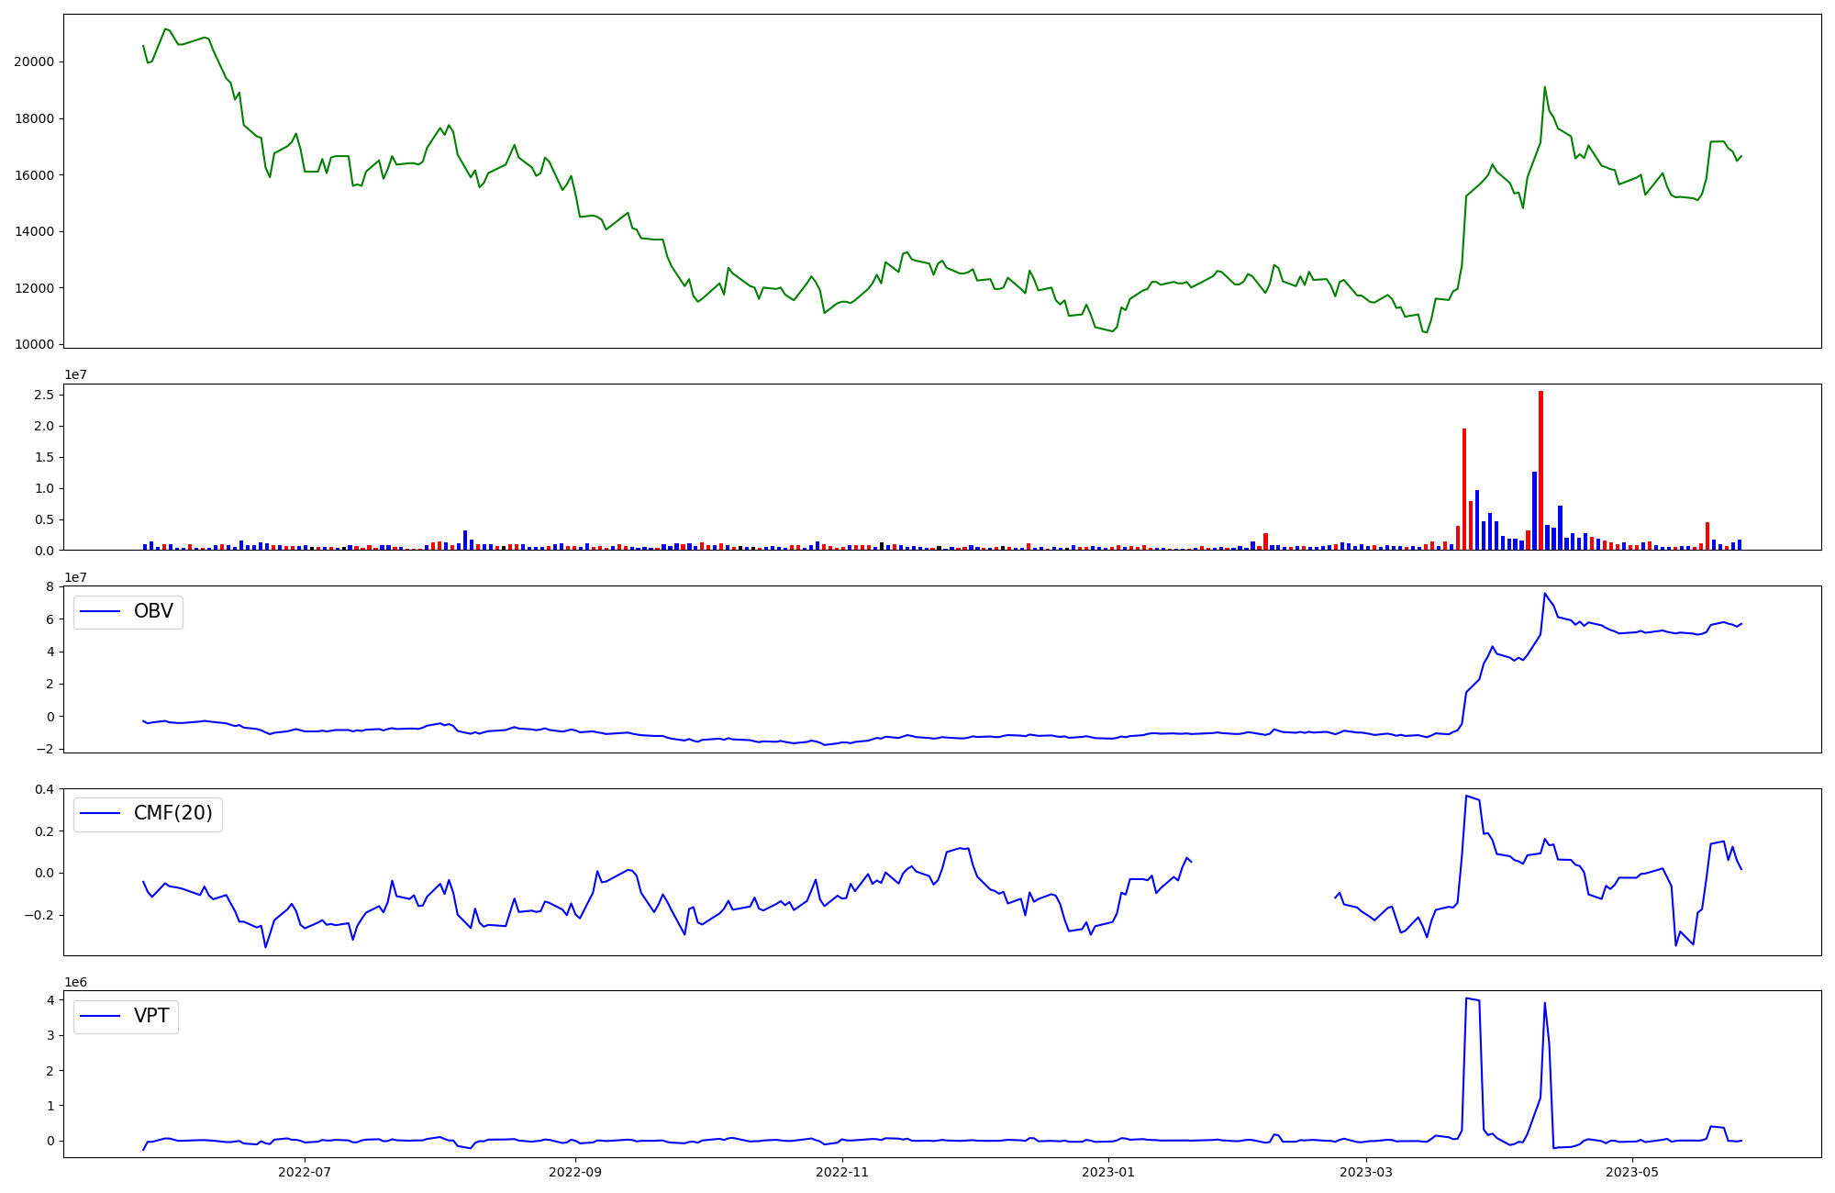Click the 2022-11 x-axis tick label
1835x1193 pixels.
(x=842, y=1171)
